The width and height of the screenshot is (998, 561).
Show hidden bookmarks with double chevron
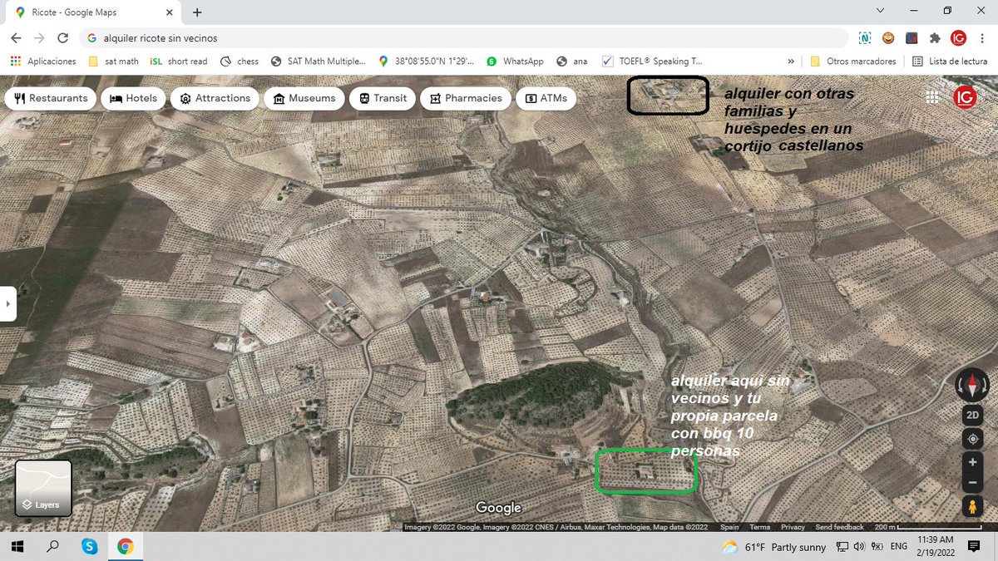[x=790, y=61]
